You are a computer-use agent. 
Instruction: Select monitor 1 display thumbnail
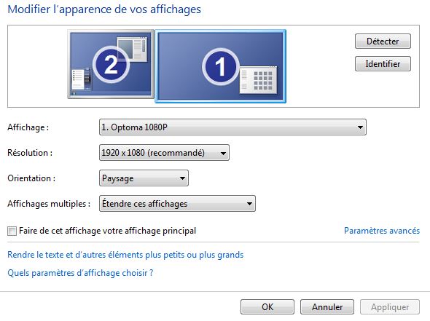[x=221, y=66]
